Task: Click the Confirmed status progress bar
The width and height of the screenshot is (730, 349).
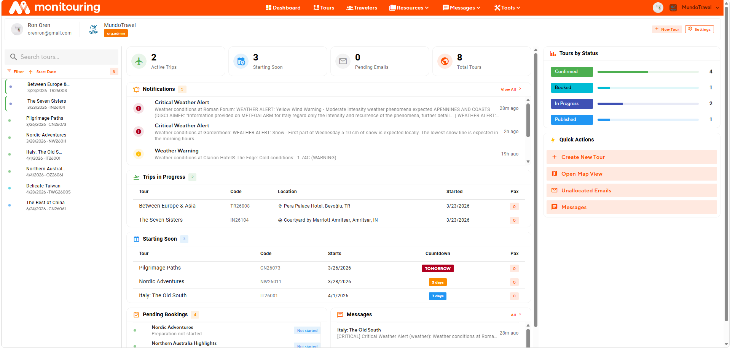Action: click(648, 72)
